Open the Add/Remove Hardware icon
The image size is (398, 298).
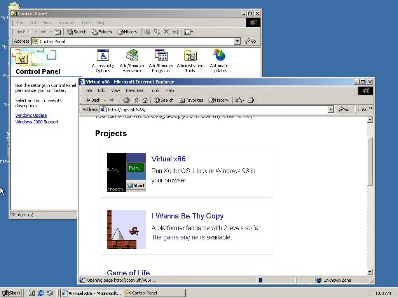click(132, 61)
